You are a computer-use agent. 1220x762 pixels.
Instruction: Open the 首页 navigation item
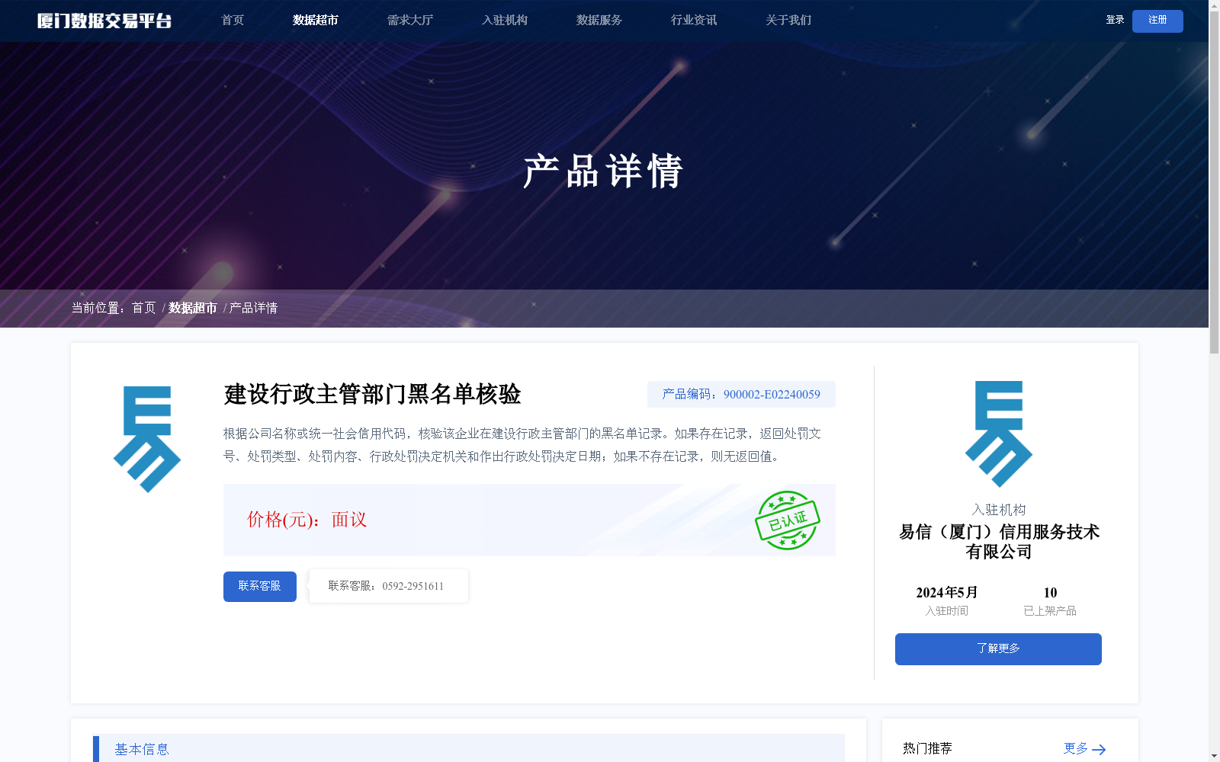233,21
